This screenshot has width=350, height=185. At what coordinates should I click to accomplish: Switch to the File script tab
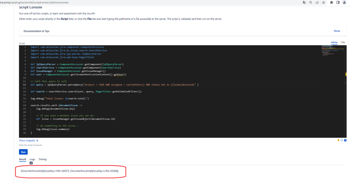[x=343, y=42]
